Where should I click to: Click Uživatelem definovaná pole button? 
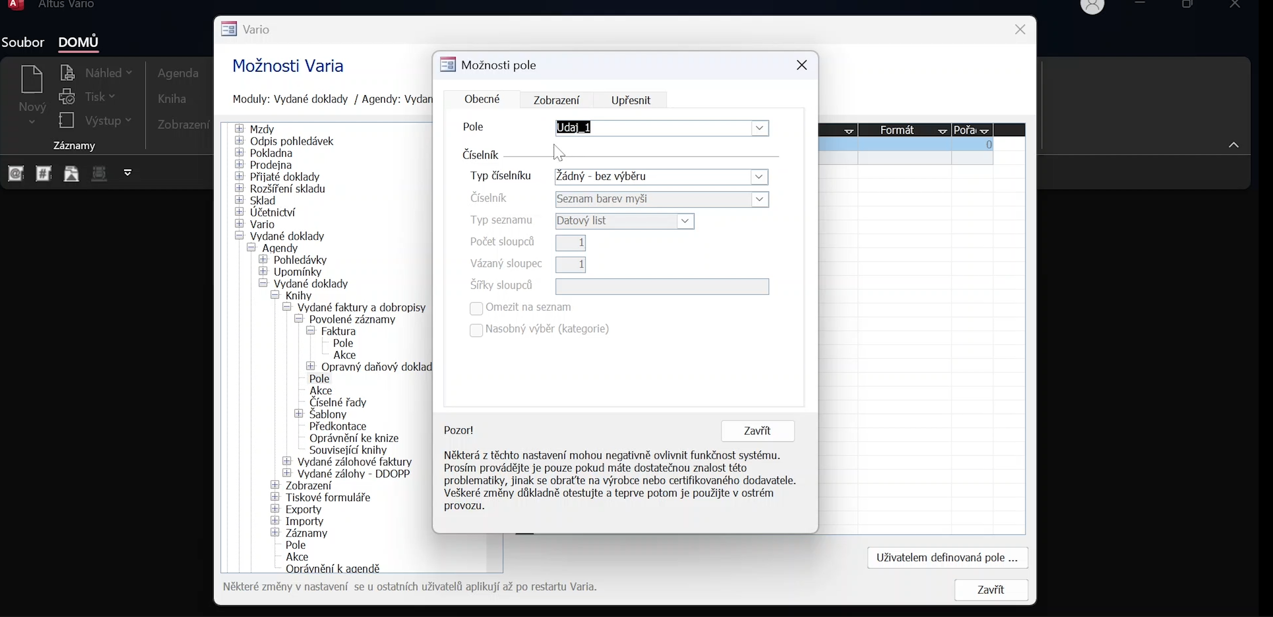tap(947, 558)
